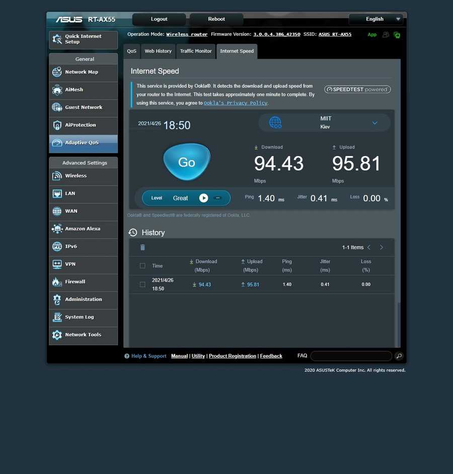
Task: Click the AiProtection shield icon
Action: pos(57,125)
